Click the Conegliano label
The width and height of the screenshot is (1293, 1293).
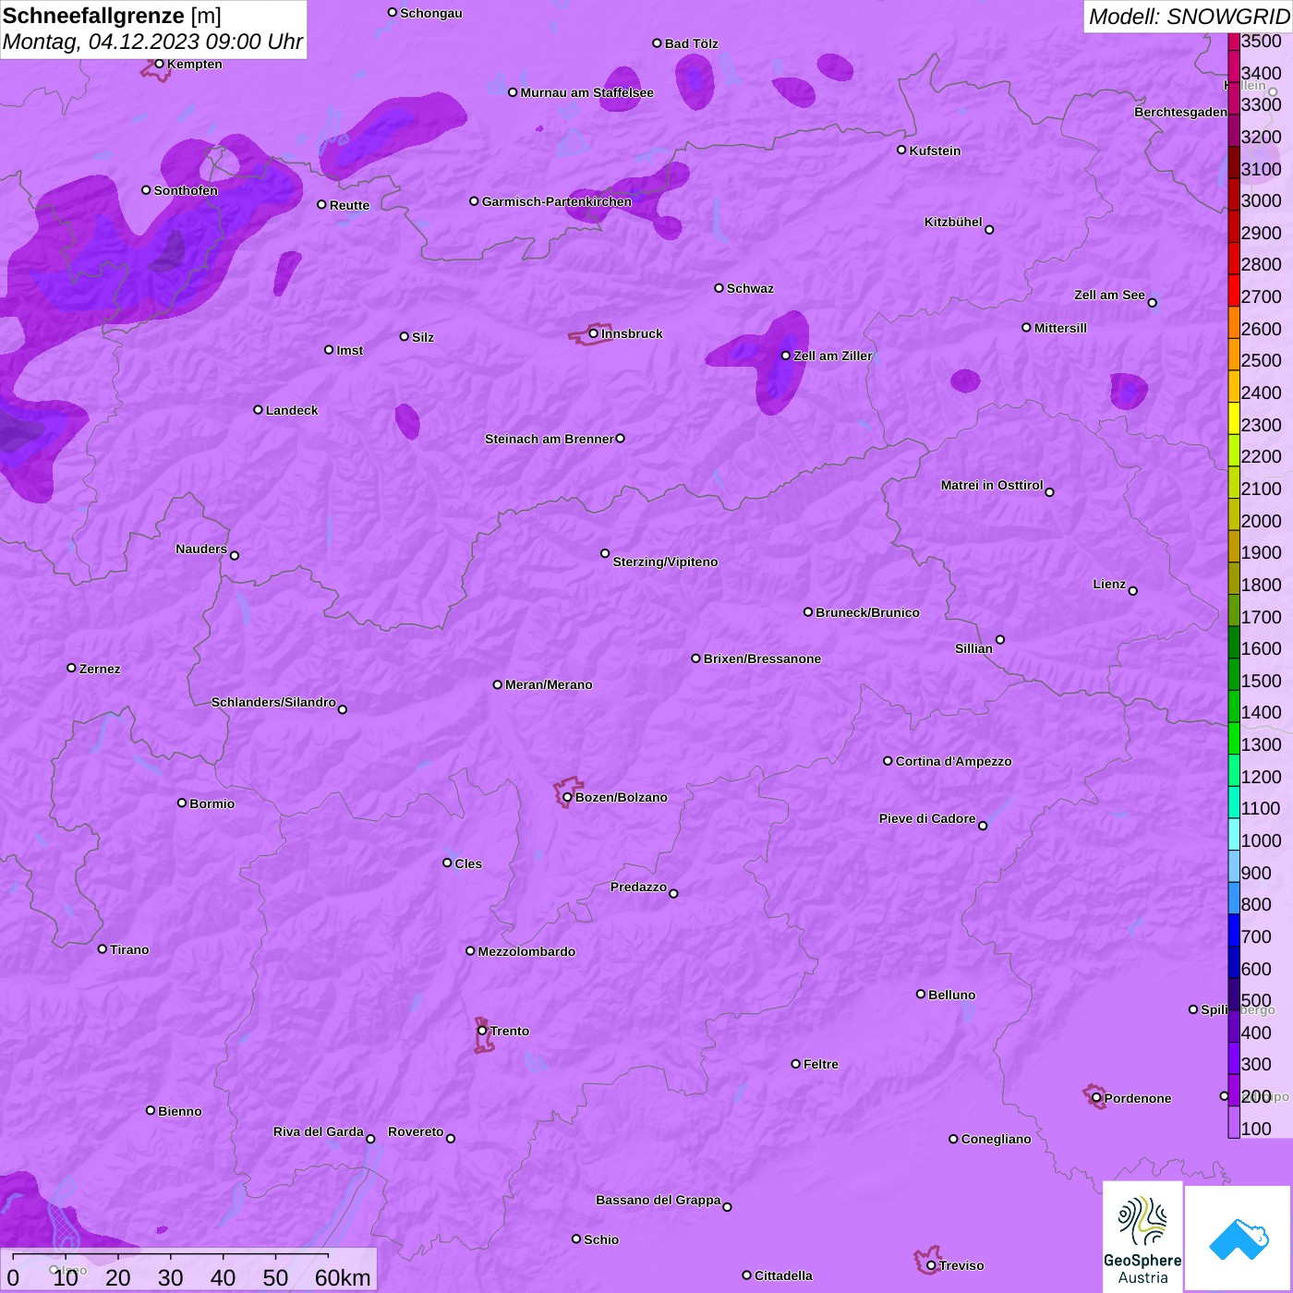996,1139
